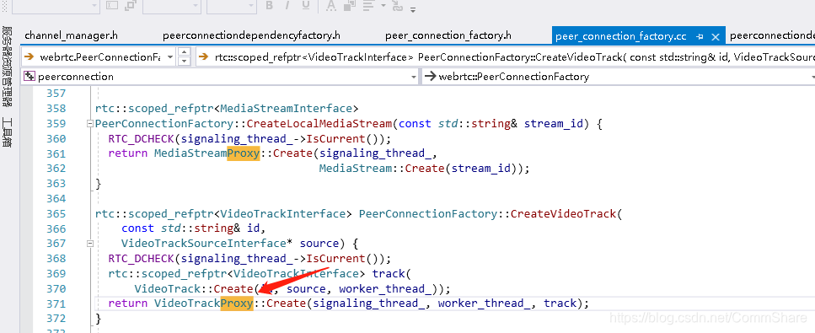Click the background color icon beside font color
Image resolution: width=815 pixels, height=333 pixels.
point(349,6)
